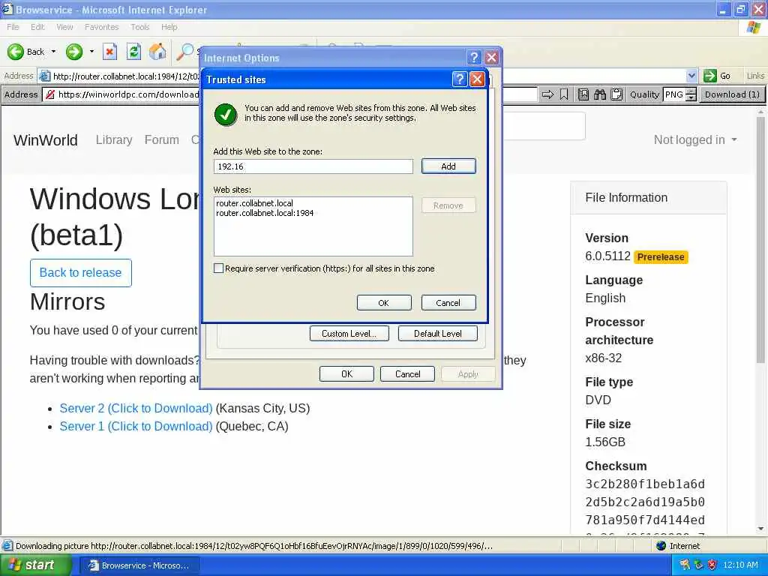Click the green Forward arrow icon
This screenshot has height=576, width=768.
(x=74, y=52)
